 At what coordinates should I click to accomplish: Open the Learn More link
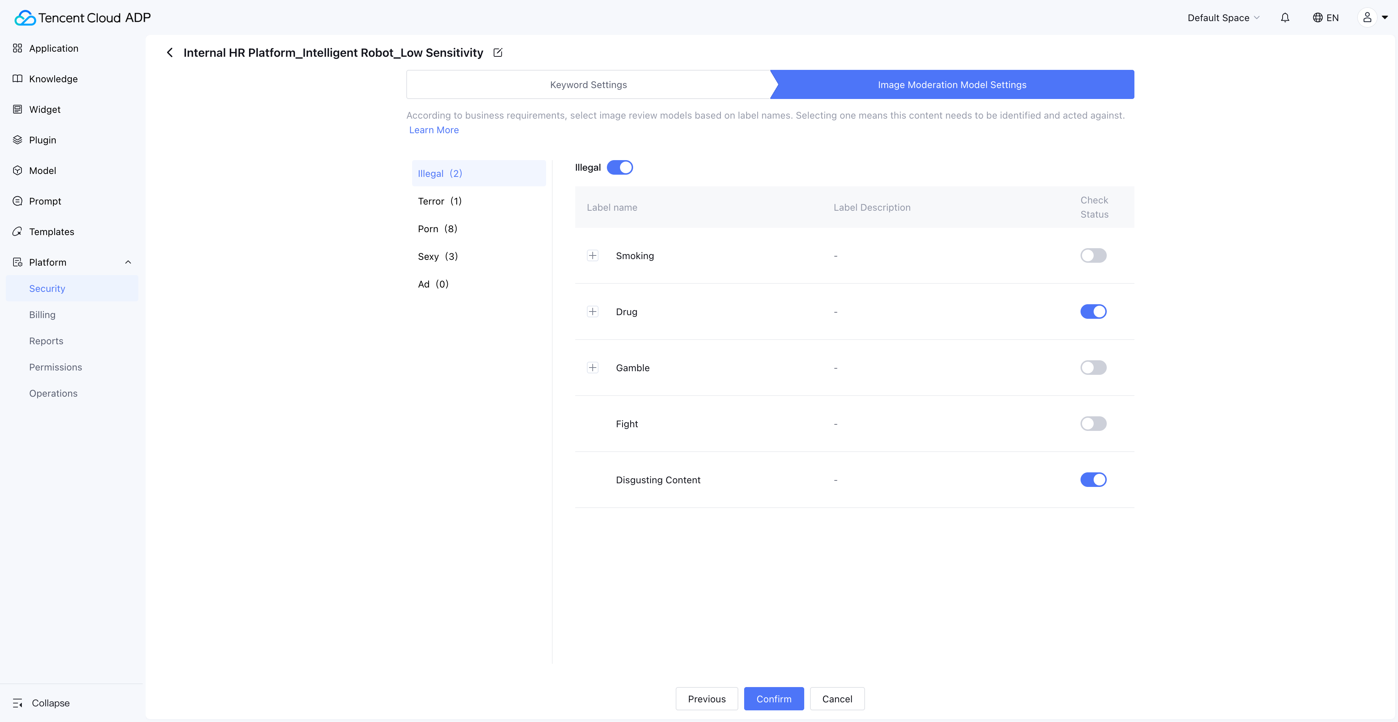pos(434,130)
